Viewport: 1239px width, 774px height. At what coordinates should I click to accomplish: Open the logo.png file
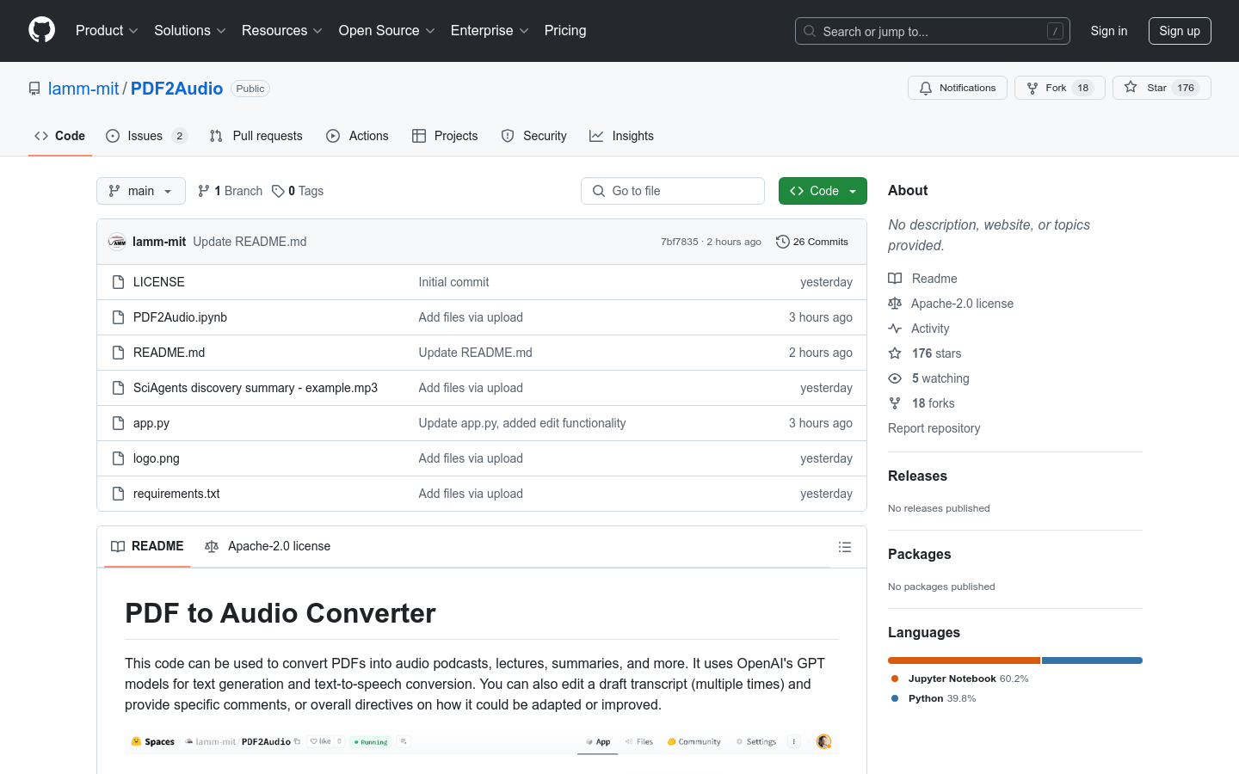tap(157, 458)
